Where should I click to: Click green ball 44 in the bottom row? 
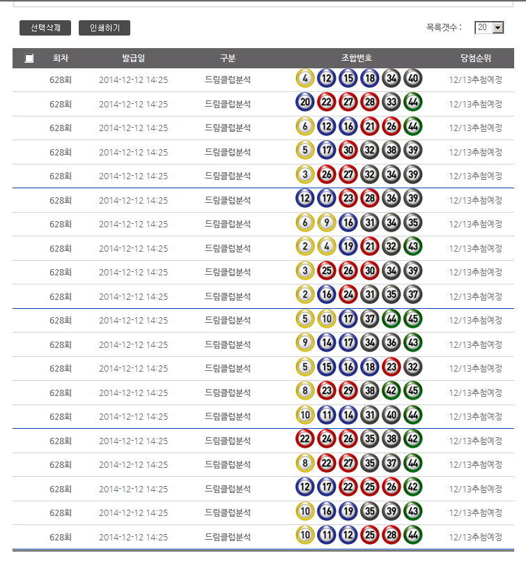413,536
